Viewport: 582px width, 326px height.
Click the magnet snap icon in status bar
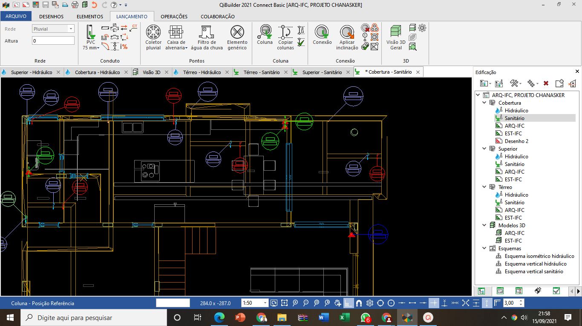click(359, 303)
